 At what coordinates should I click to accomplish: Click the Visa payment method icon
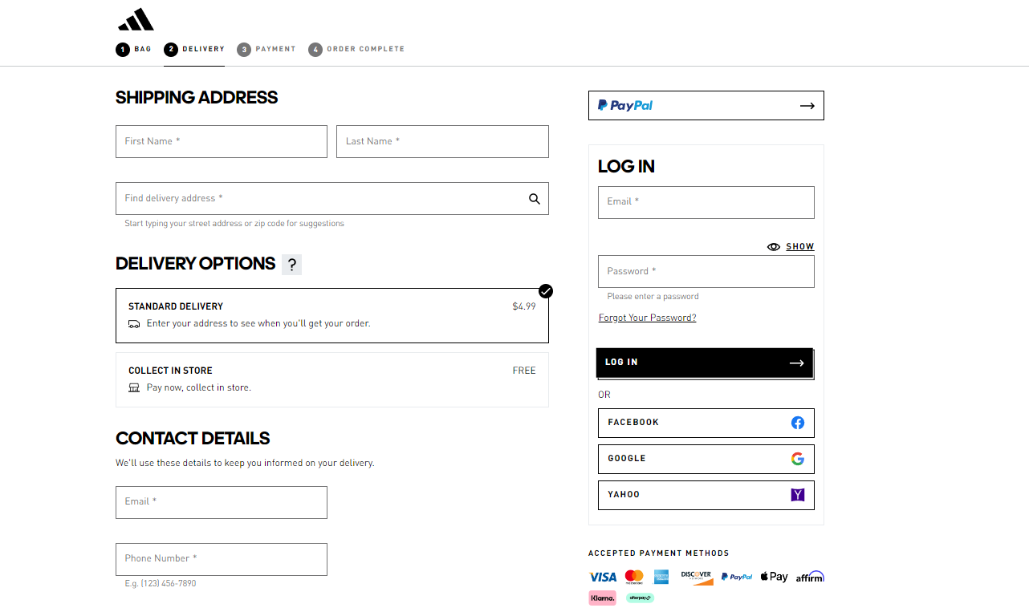pos(602,576)
